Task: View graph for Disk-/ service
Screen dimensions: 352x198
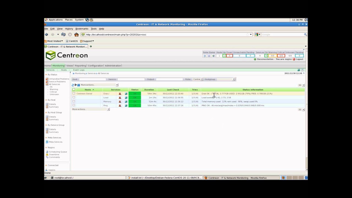Action: coord(126,94)
